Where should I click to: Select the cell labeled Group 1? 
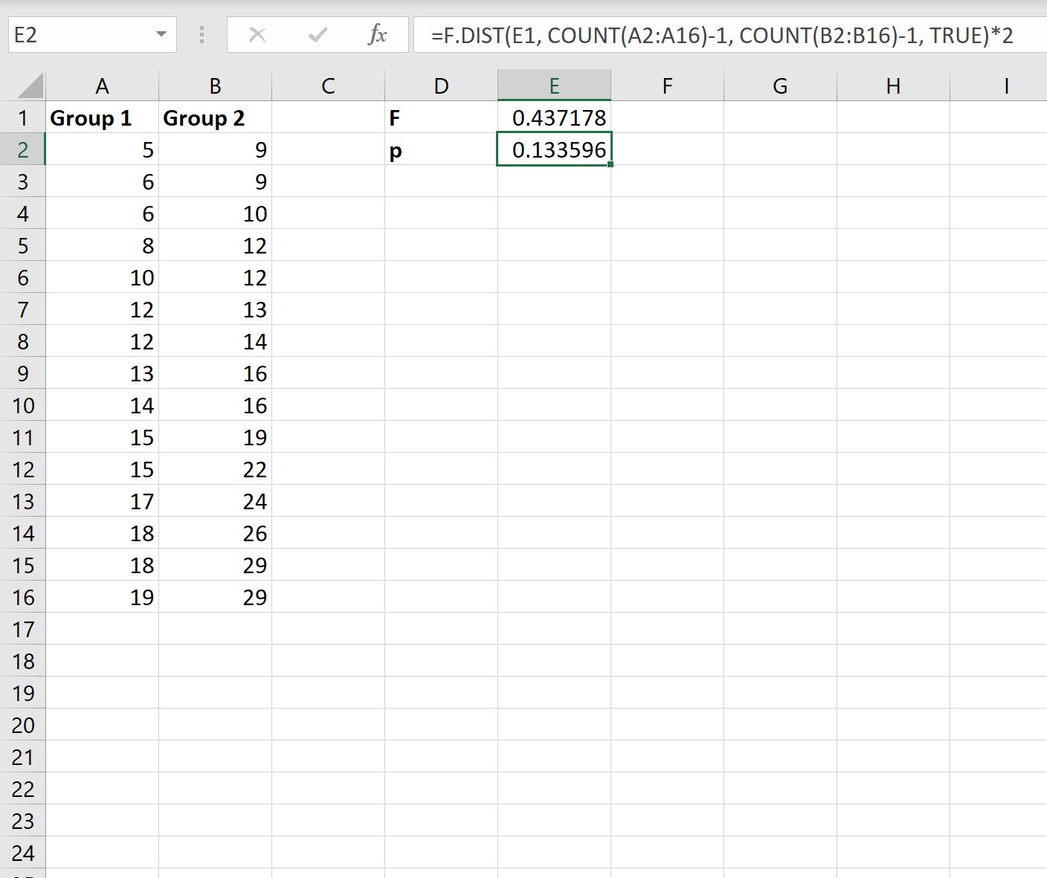click(x=102, y=117)
